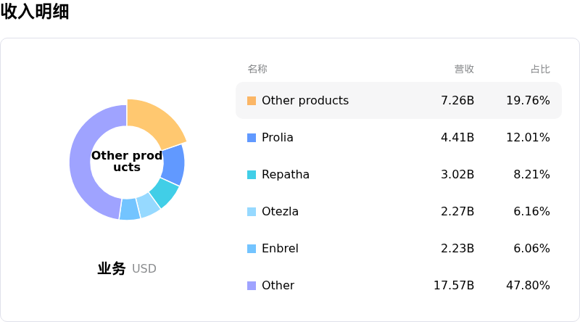Select the Prolia revenue row
Image resolution: width=580 pixels, height=322 pixels.
[398, 138]
